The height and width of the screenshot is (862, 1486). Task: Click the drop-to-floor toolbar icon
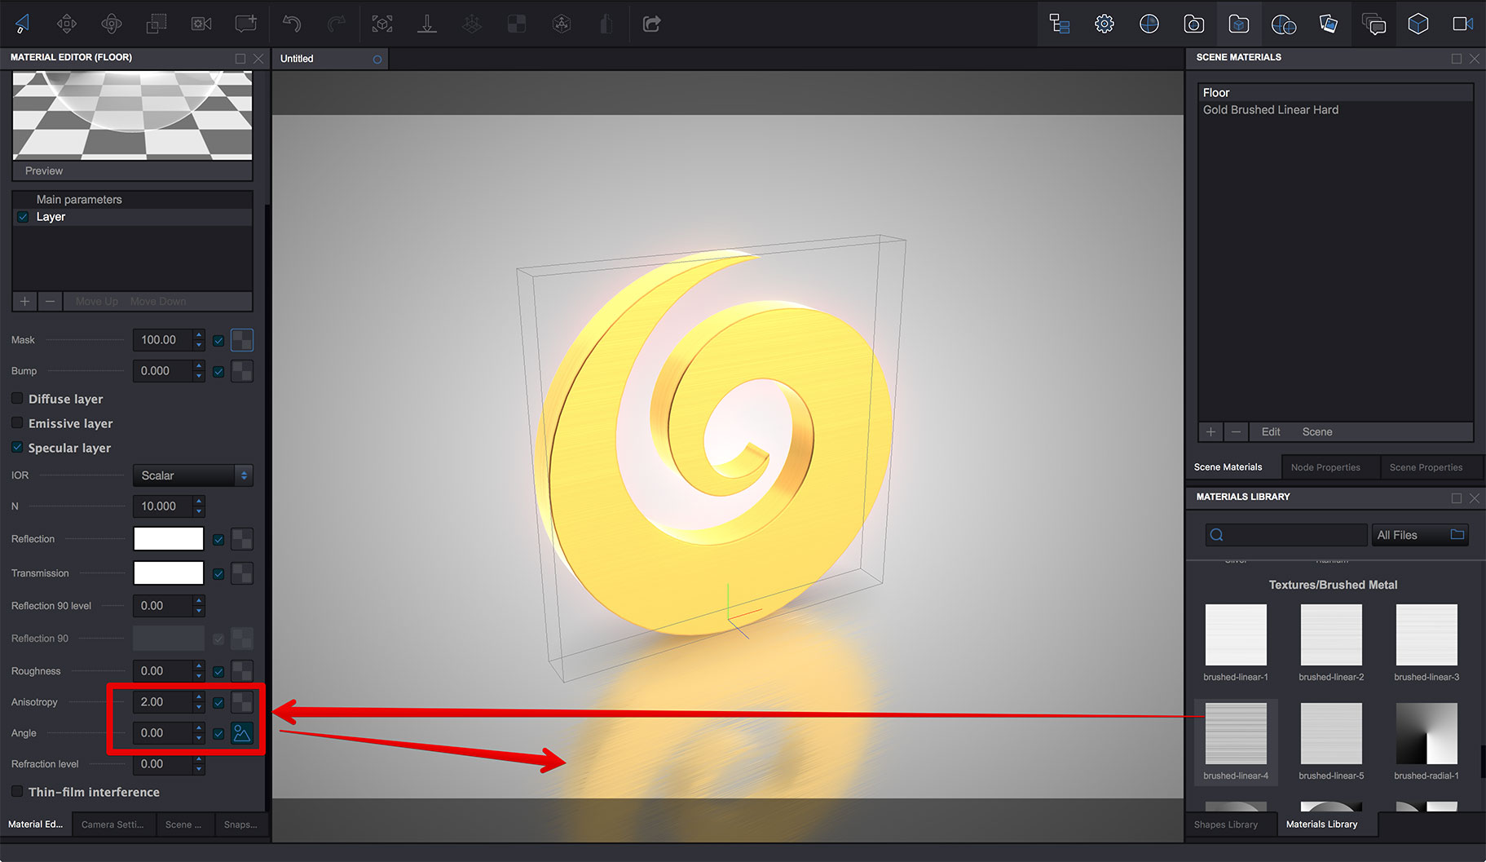point(426,24)
